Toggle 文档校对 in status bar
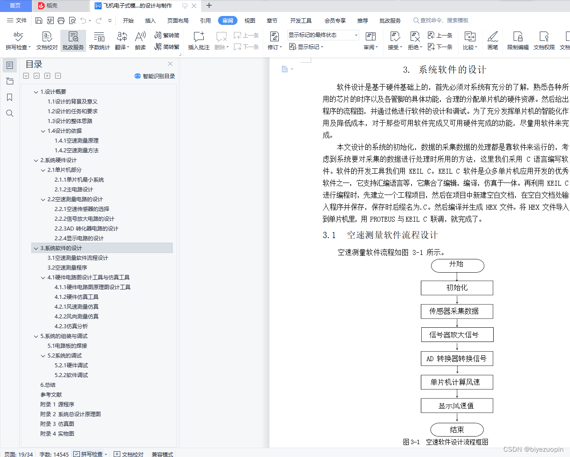The height and width of the screenshot is (457, 570). coord(129,454)
